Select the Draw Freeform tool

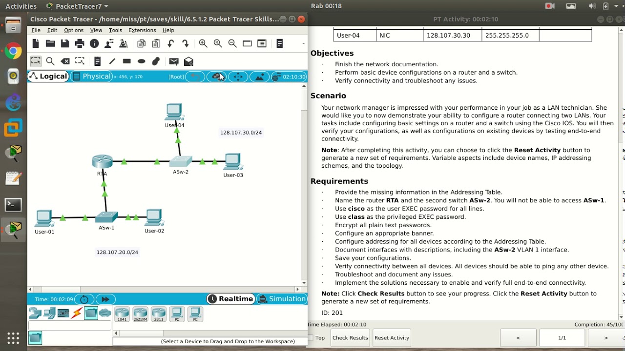point(156,61)
